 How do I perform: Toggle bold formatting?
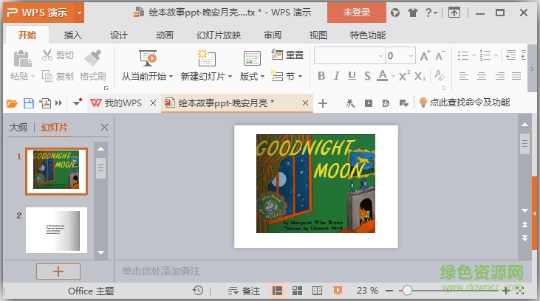(x=321, y=76)
